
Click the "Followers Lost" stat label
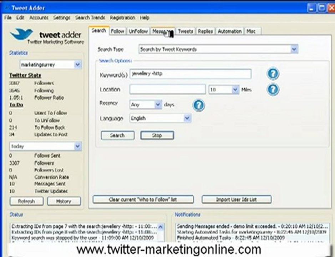click(x=49, y=170)
